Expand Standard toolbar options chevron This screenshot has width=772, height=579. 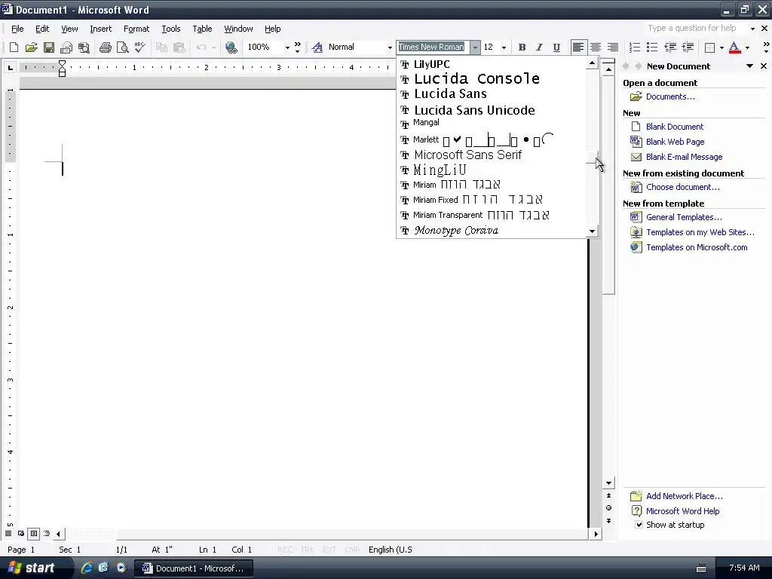click(x=297, y=47)
